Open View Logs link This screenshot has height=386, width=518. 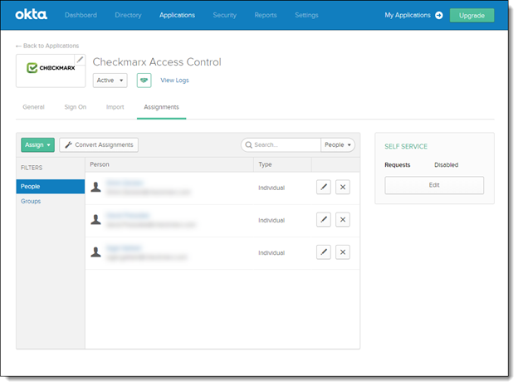tap(175, 81)
